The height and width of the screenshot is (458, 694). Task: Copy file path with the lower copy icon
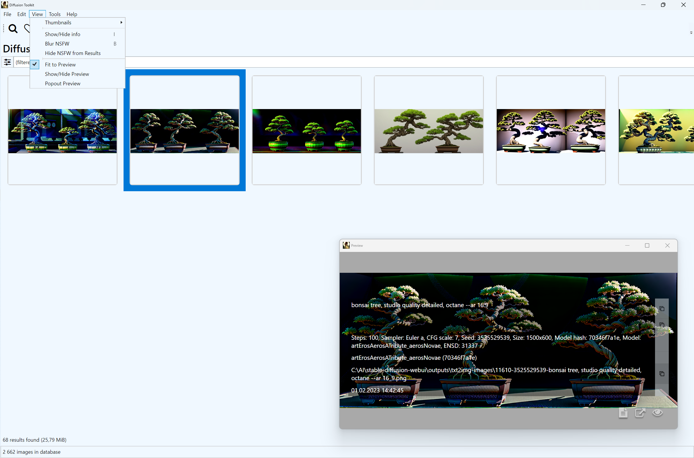pos(662,374)
